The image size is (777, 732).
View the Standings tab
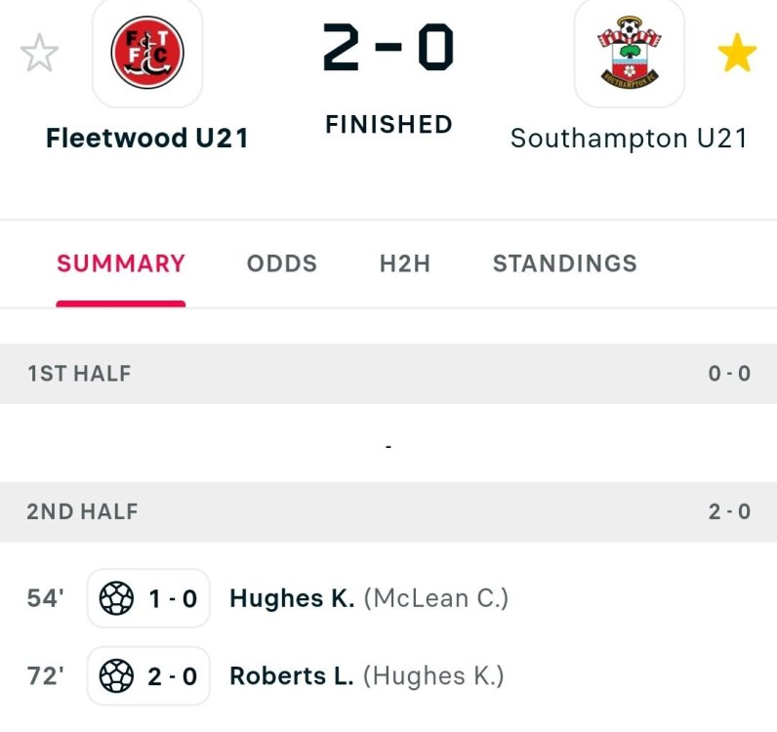(x=564, y=264)
